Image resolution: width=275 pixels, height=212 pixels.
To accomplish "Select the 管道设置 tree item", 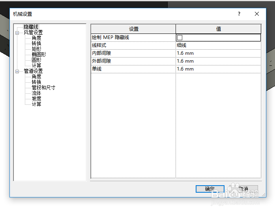I will [33, 71].
